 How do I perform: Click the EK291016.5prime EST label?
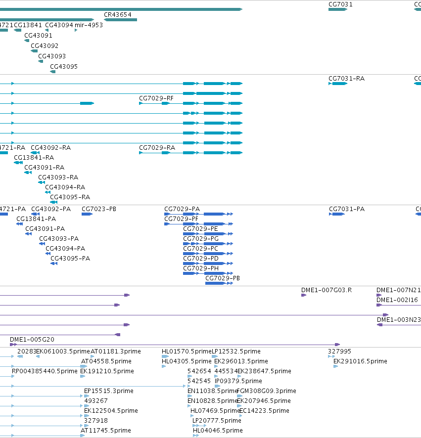[360, 361]
